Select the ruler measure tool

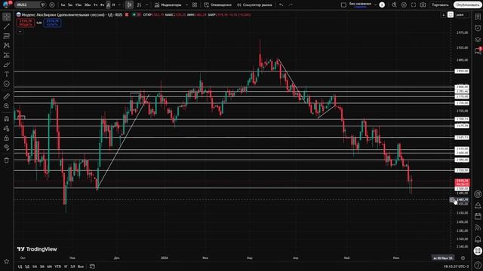pyautogui.click(x=7, y=96)
